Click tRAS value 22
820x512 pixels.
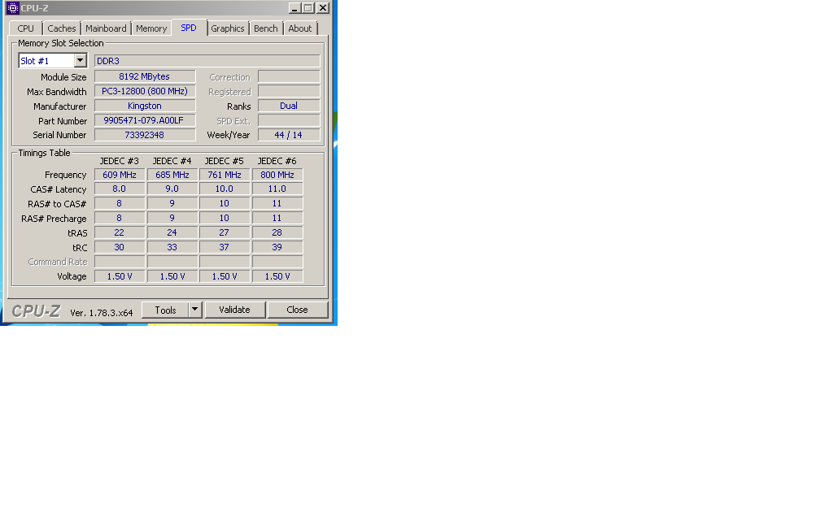(120, 232)
